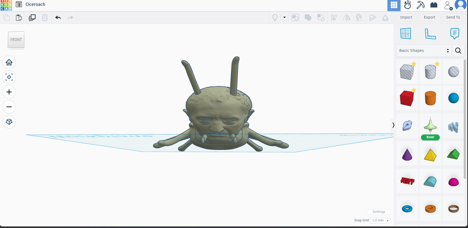Screen dimensions: 468x228
Task: Open the Sim Lab apple icon
Action: pyautogui.click(x=407, y=5)
